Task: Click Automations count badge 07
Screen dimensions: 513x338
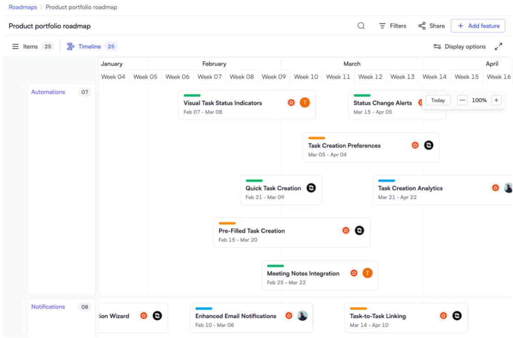Action: pyautogui.click(x=85, y=92)
